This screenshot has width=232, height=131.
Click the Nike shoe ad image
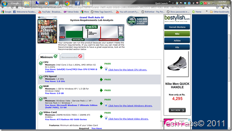(x=177, y=64)
